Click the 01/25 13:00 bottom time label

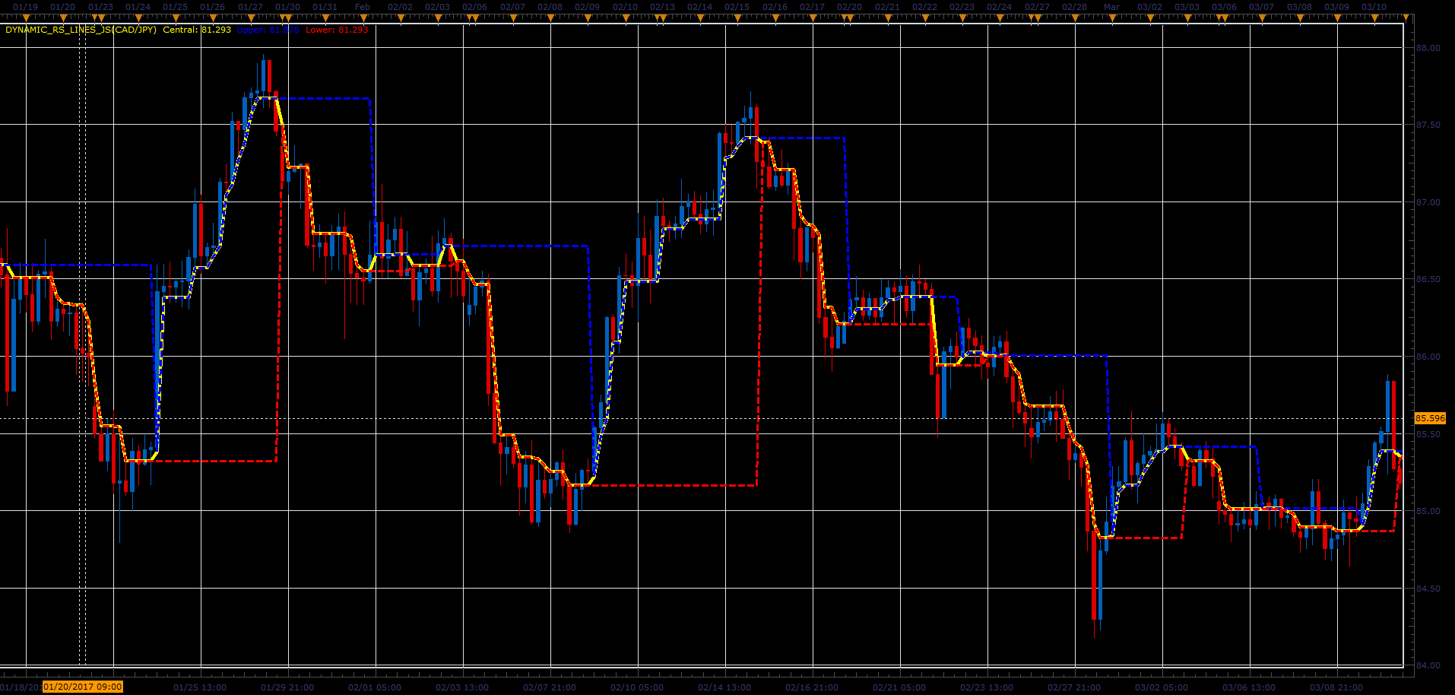pyautogui.click(x=200, y=687)
